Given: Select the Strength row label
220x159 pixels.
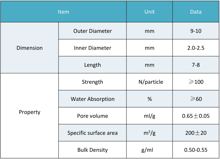Looking at the screenshot, I should tap(93, 82).
